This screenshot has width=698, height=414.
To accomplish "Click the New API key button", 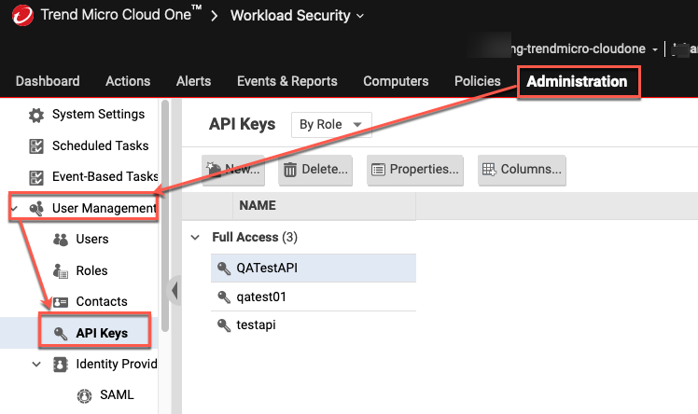I will [231, 170].
